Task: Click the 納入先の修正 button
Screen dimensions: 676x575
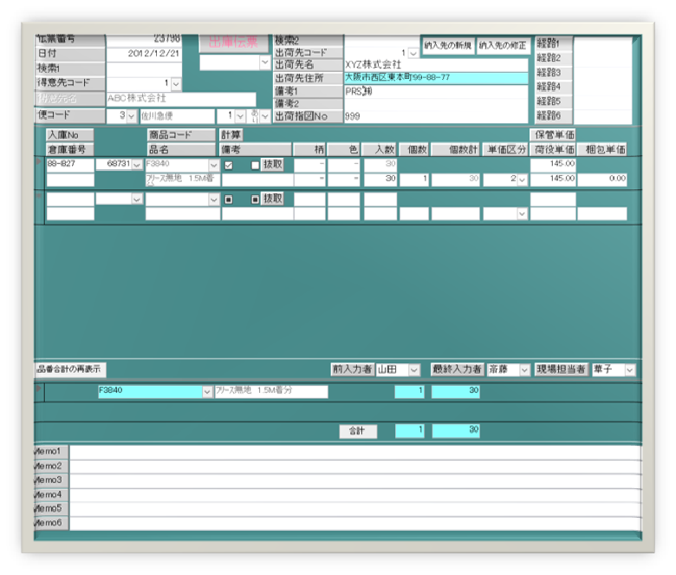Action: pos(503,45)
